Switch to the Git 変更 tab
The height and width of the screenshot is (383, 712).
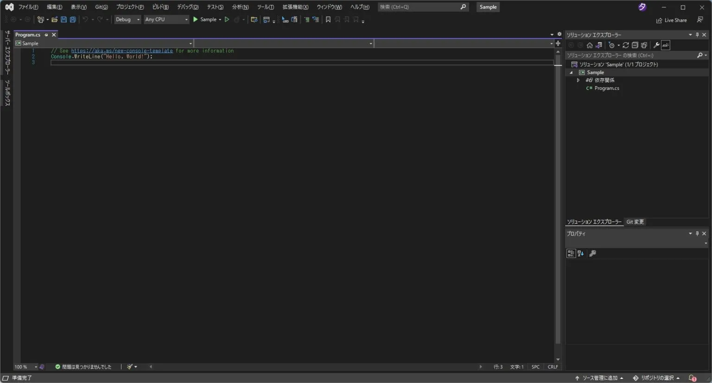tap(635, 221)
